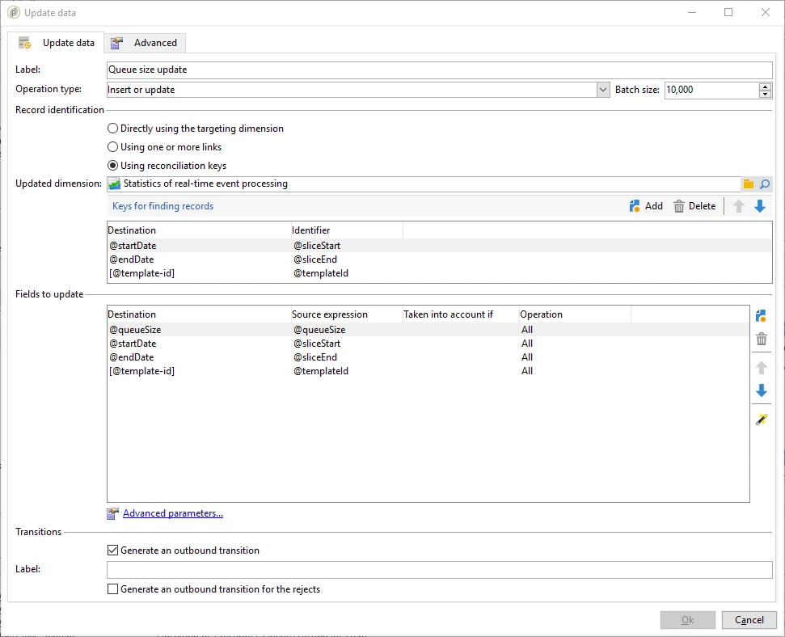Click the folder icon beside Updated dimension
The height and width of the screenshot is (637, 785).
pyautogui.click(x=749, y=184)
